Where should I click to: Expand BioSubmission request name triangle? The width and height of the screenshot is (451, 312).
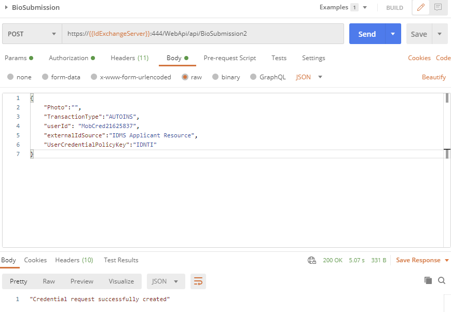pos(6,7)
